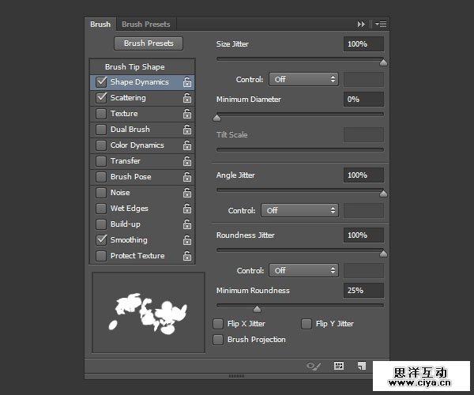474x395 pixels.
Task: Click the Size Jitter value field
Action: click(363, 44)
